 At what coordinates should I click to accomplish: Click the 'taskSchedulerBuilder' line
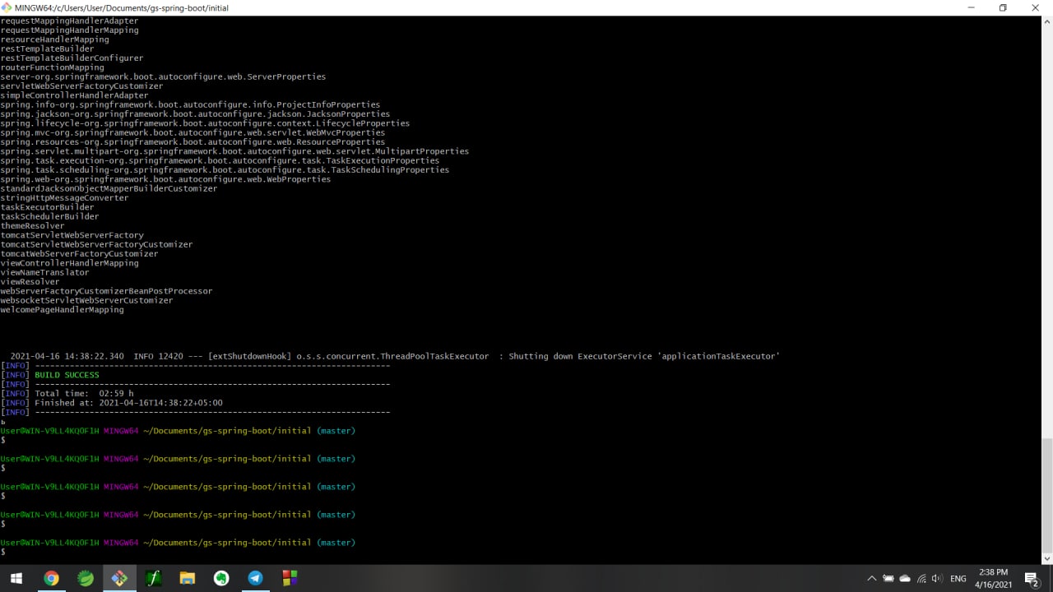[x=49, y=216]
